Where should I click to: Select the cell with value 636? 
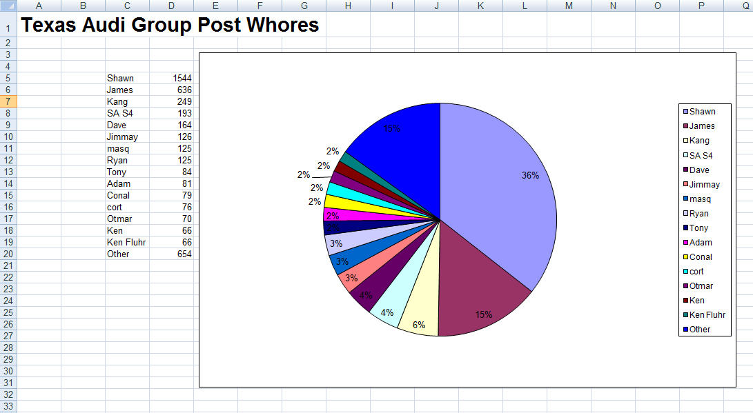[171, 90]
